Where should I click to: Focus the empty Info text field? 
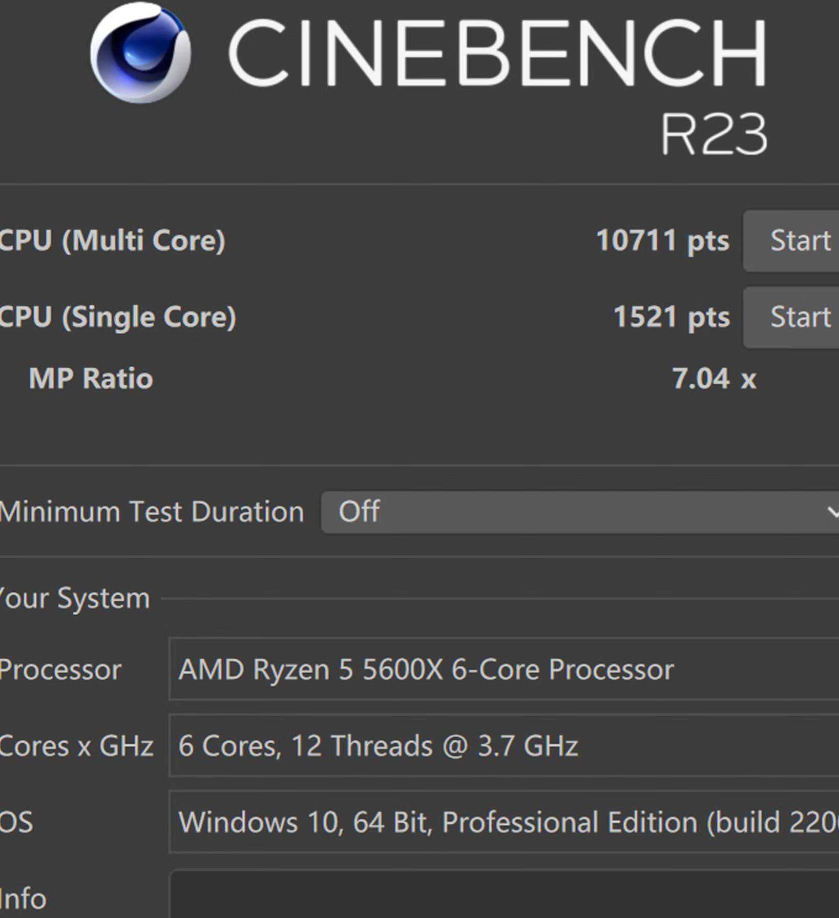pos(502,896)
